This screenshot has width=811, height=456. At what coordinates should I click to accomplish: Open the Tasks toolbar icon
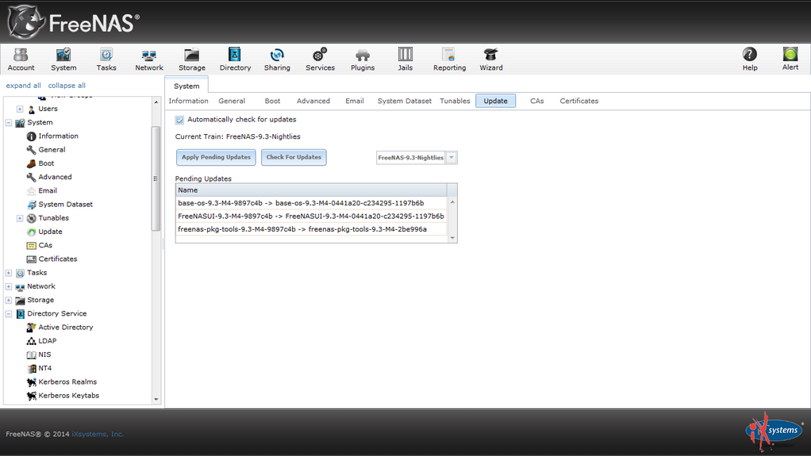click(106, 59)
